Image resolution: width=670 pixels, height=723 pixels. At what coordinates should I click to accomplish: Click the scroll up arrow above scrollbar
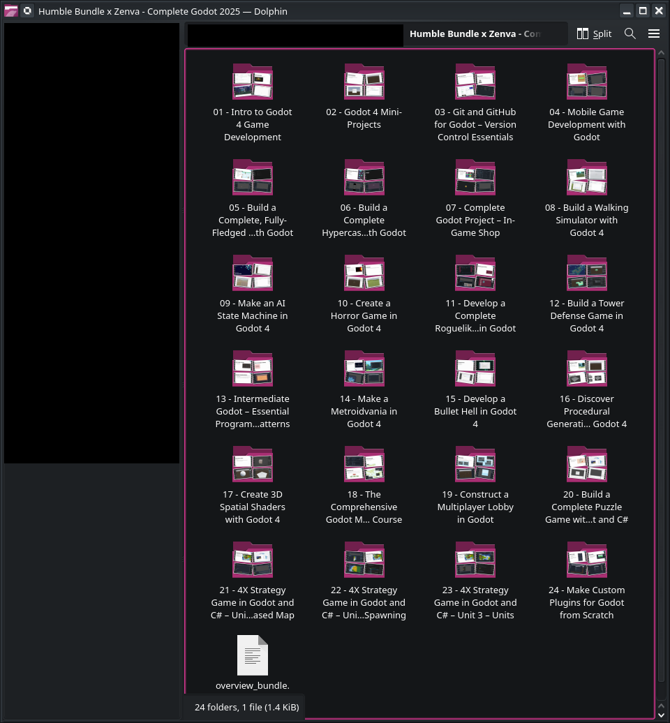click(x=661, y=53)
